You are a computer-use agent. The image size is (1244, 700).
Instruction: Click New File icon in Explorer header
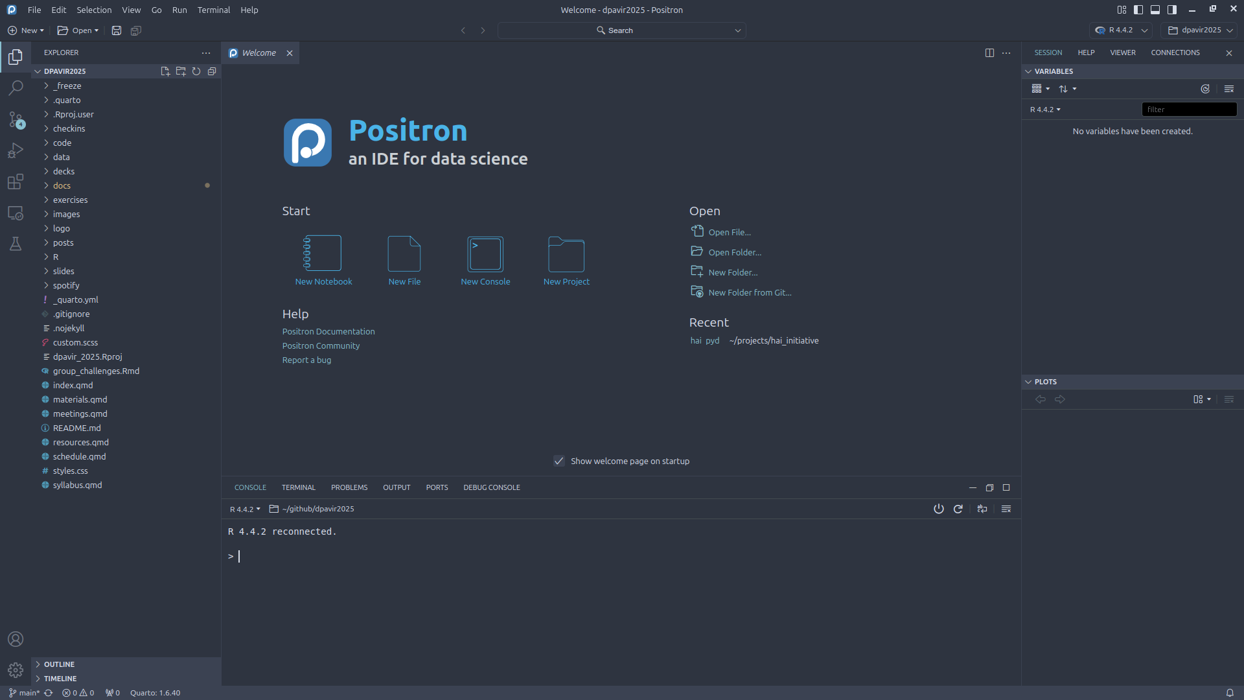pos(165,71)
